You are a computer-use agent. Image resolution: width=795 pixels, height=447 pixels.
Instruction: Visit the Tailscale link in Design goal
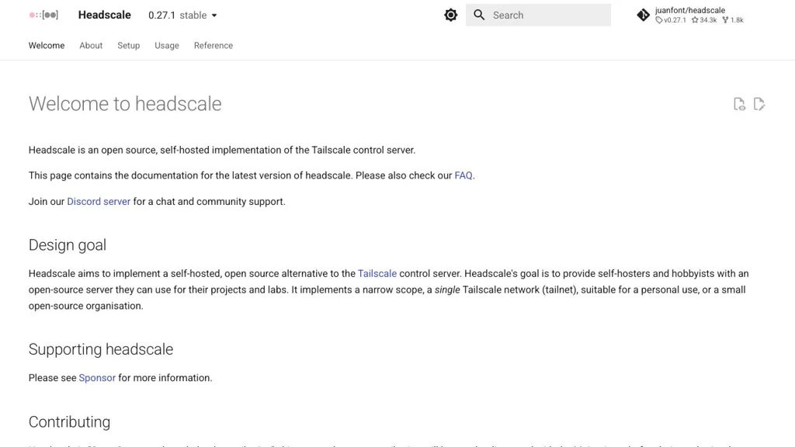click(x=377, y=274)
